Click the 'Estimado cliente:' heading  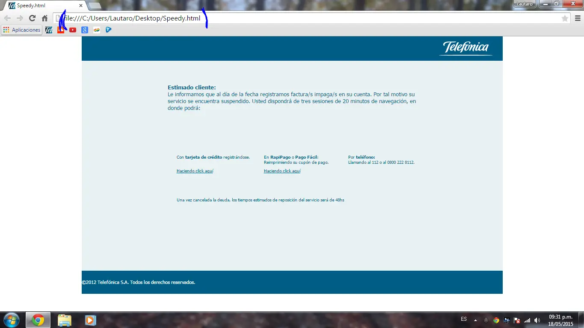tap(192, 87)
